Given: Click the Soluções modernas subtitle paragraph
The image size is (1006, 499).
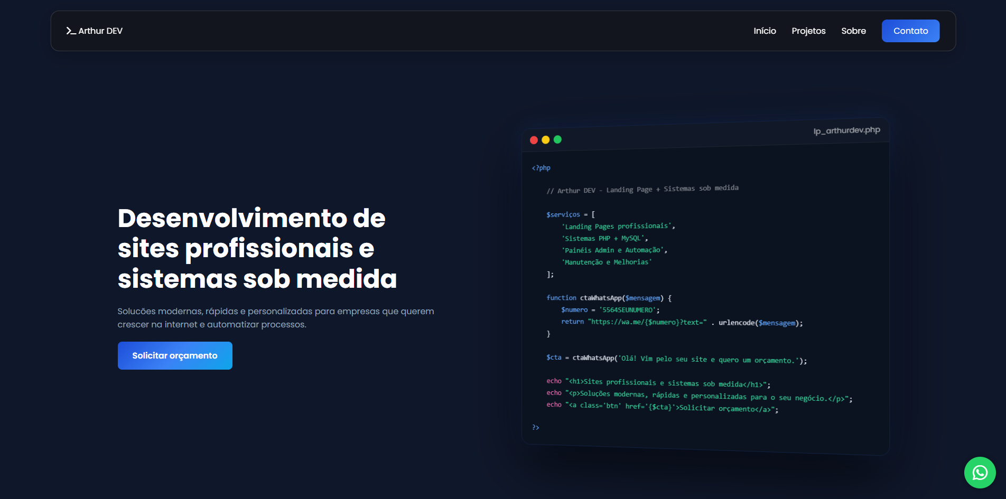Looking at the screenshot, I should point(275,318).
